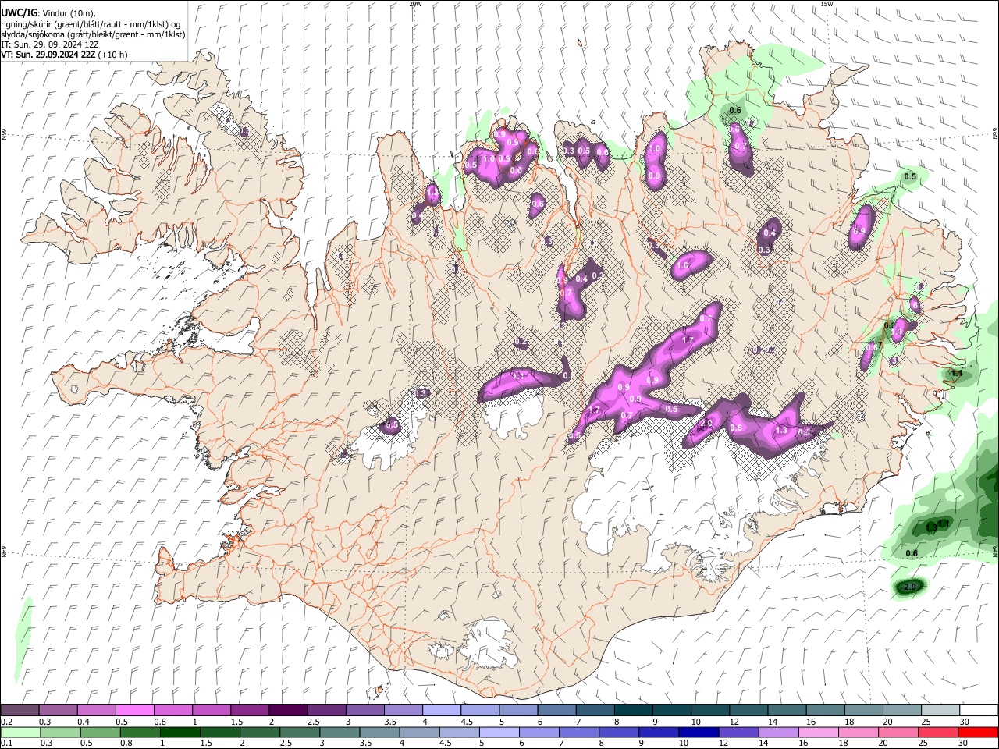Click the '2.0' snowfall value on the map
This screenshot has height=749, width=999.
[x=706, y=424]
